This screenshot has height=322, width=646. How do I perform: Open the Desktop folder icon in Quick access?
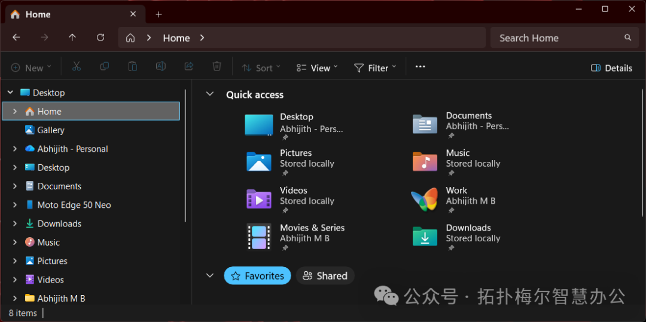tap(259, 125)
